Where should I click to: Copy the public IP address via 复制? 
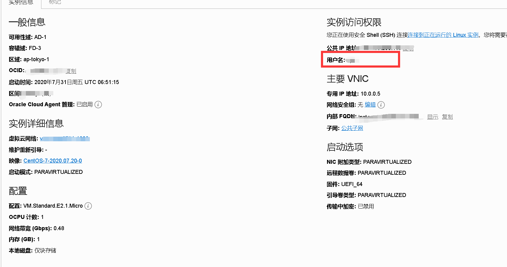[x=408, y=48]
